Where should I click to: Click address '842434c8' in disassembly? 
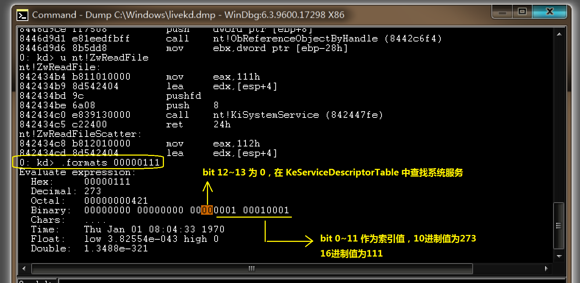click(43, 144)
